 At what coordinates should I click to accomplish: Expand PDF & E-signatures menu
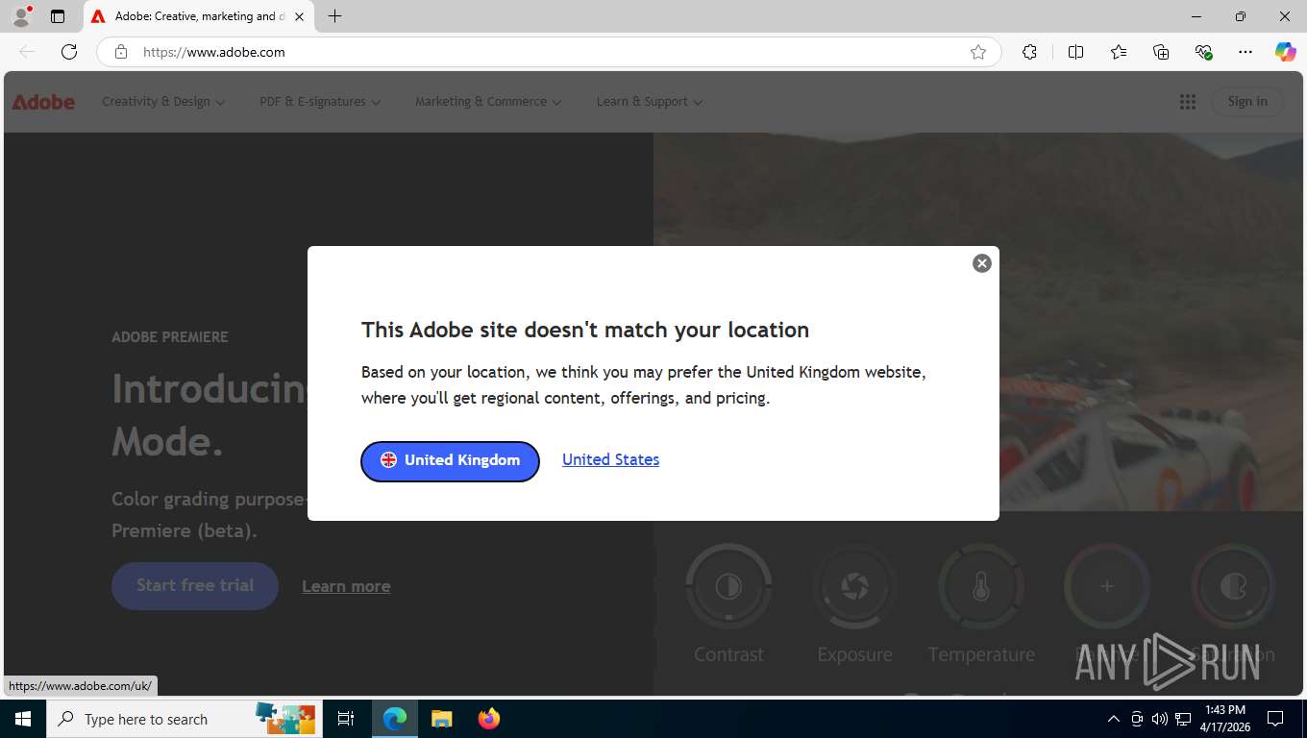coord(320,102)
